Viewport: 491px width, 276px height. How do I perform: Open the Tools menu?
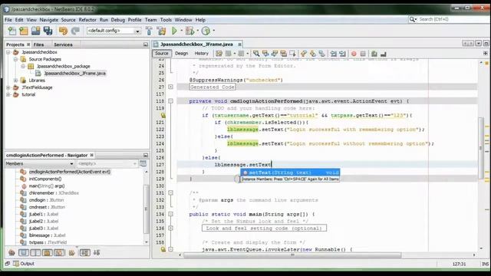click(166, 20)
